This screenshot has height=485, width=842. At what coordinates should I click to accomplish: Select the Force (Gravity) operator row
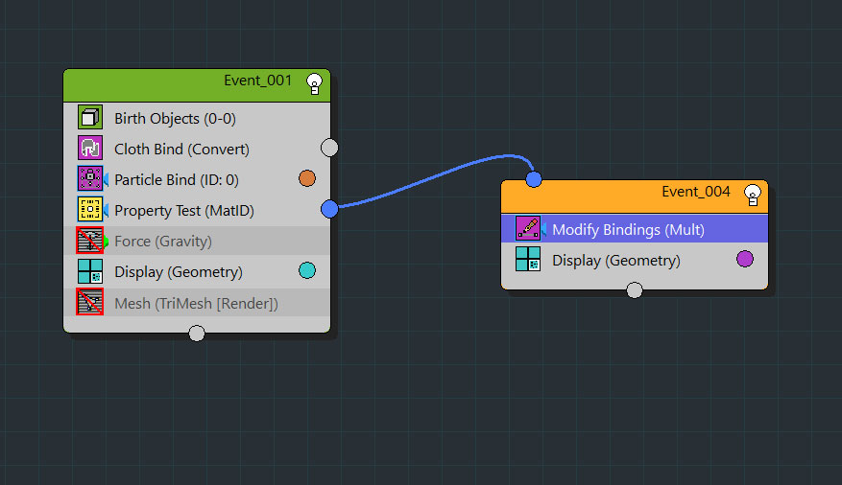197,241
